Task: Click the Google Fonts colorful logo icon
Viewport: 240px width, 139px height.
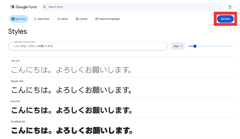Action: click(x=12, y=7)
